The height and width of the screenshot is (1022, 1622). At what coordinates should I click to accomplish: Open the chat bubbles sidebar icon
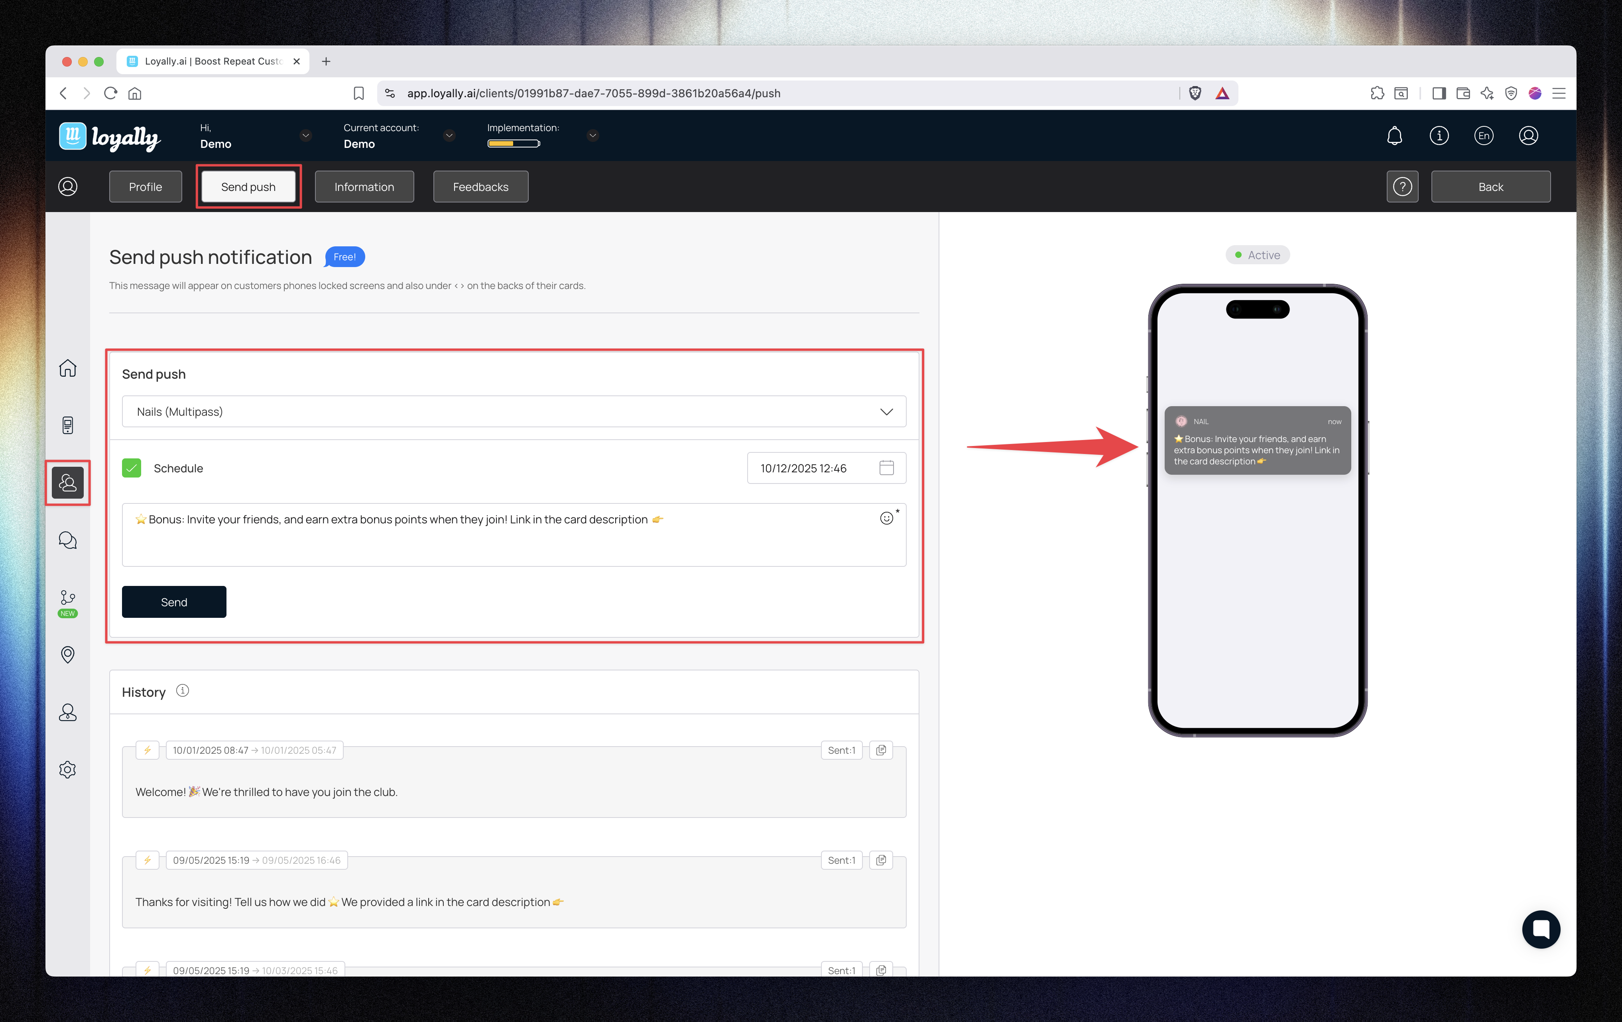coord(67,540)
